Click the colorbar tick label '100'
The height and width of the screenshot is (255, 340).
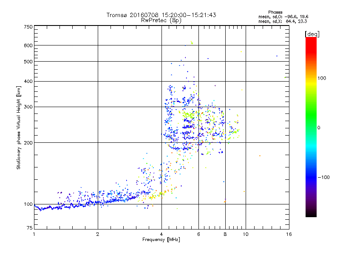point(322,78)
